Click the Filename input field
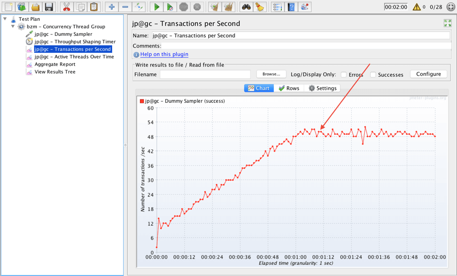Viewport: 457px width, 276px height. (x=205, y=74)
